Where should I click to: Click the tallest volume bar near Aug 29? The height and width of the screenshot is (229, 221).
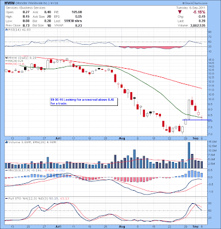(189, 155)
